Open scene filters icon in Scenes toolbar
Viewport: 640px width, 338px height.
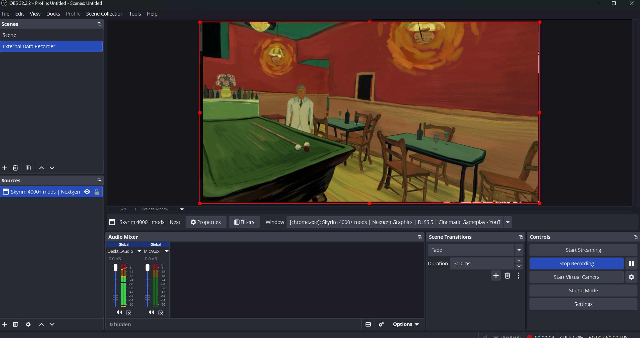coord(28,168)
